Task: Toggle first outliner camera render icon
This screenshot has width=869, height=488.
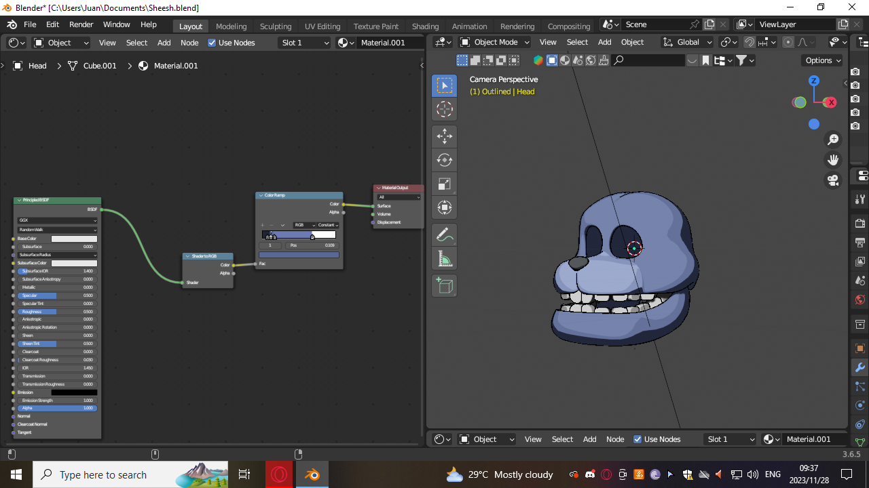Action: click(855, 72)
